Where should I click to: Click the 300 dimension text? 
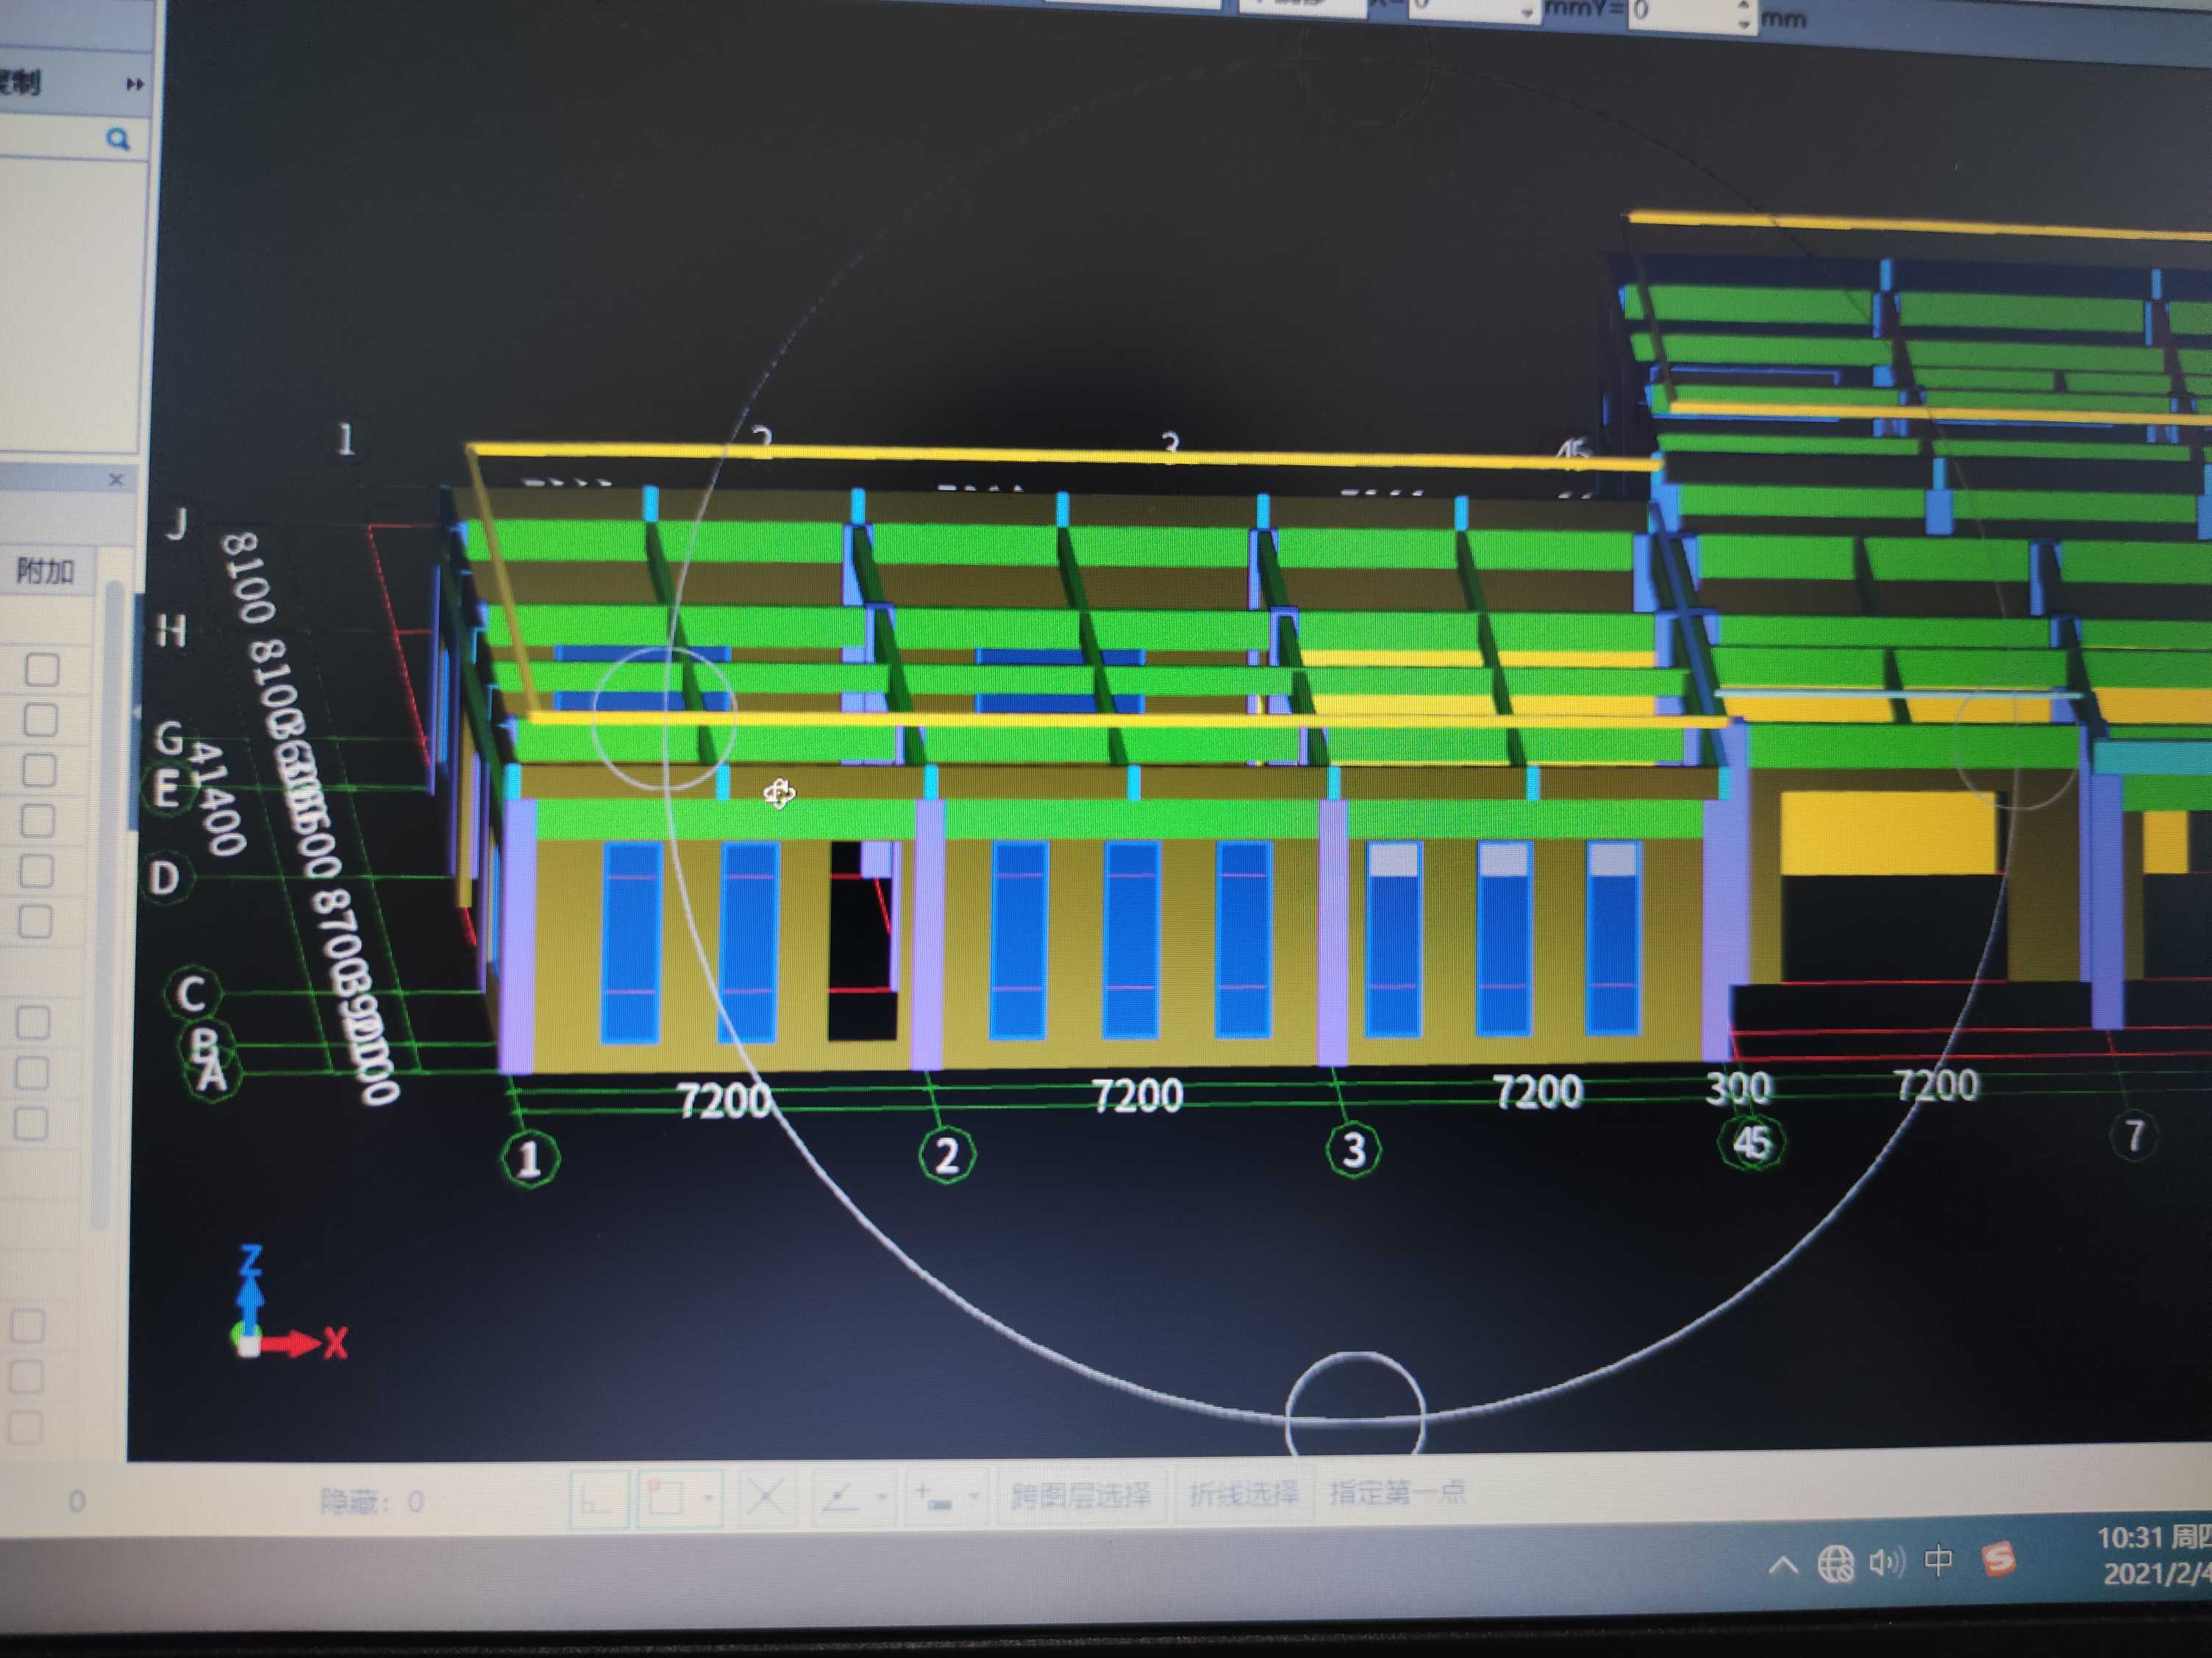tap(1739, 1088)
